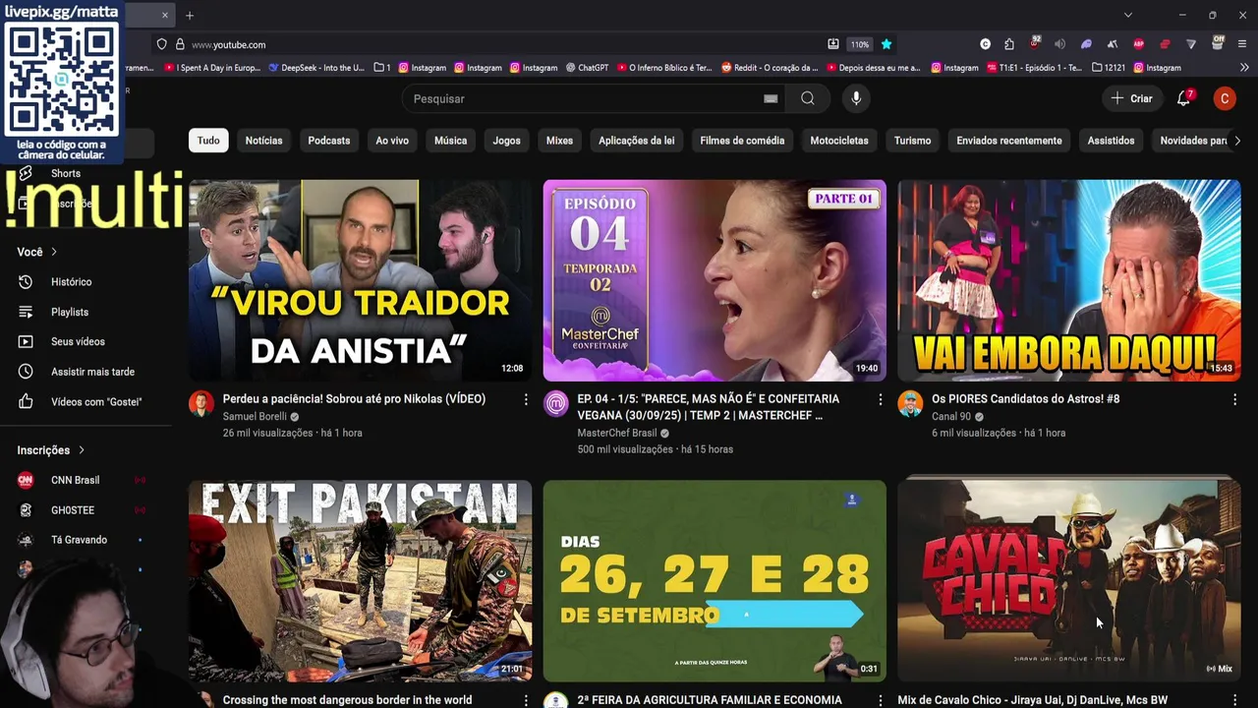Open the Exit Pakistan video thumbnail
This screenshot has height=708, width=1258.
click(x=360, y=580)
